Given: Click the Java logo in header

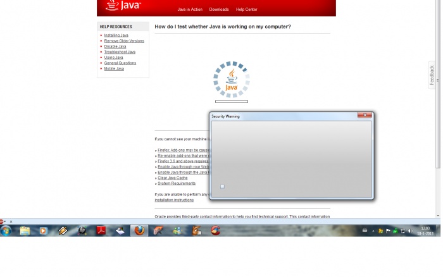Looking at the screenshot, I should [123, 5].
